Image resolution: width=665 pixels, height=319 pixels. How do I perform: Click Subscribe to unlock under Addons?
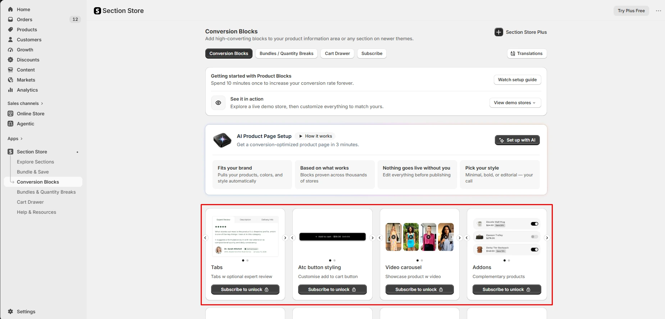(x=507, y=290)
